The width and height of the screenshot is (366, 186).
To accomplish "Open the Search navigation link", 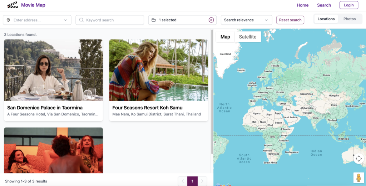I will pos(324,5).
